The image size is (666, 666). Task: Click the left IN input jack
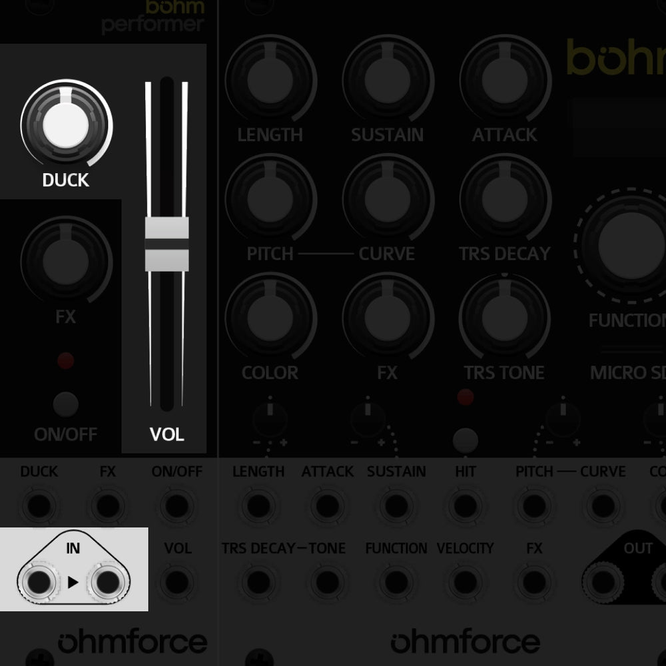[x=37, y=583]
